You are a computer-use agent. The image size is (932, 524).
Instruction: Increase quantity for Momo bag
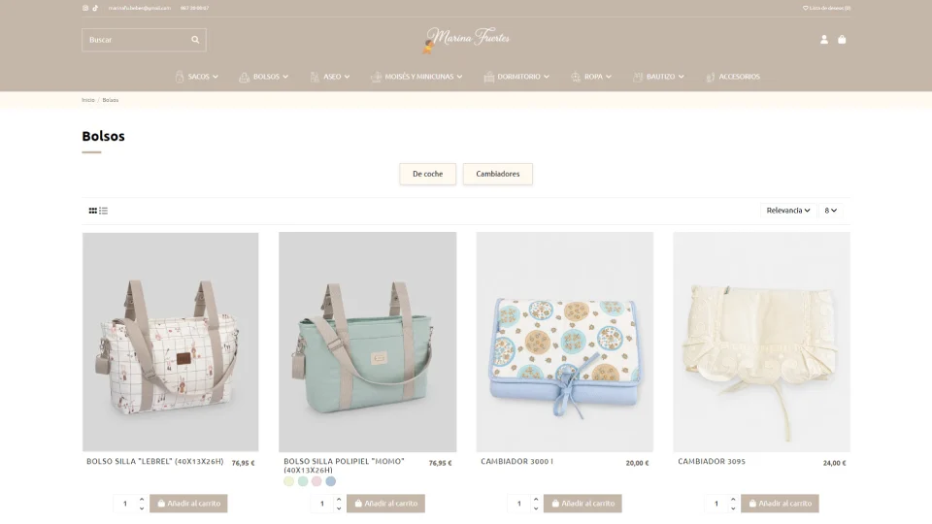point(339,499)
